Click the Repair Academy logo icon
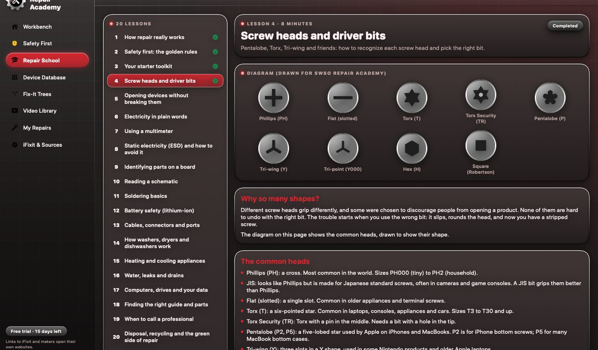This screenshot has width=598, height=350. [x=16, y=3]
